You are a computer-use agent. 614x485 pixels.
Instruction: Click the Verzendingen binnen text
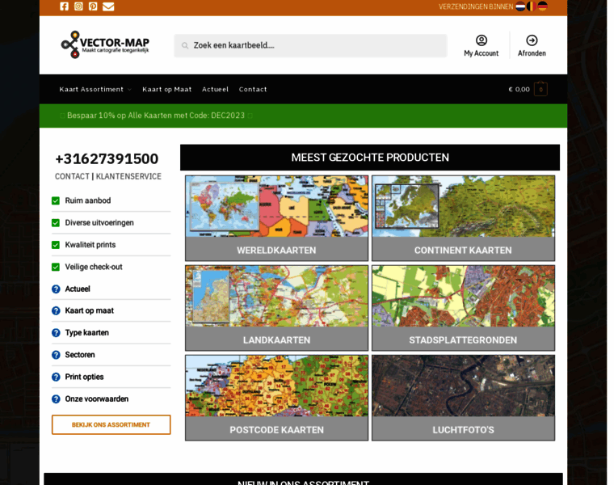(476, 6)
